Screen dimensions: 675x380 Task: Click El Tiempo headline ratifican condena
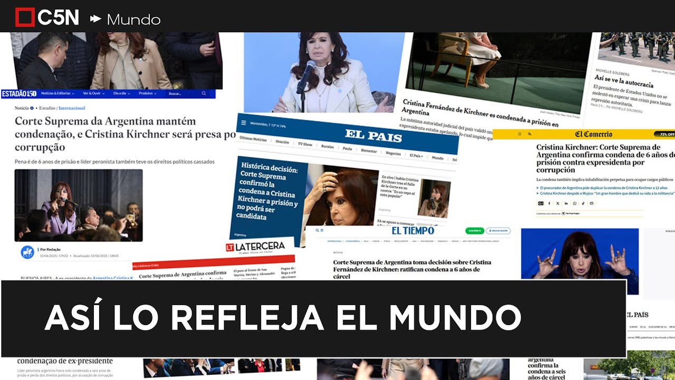tap(412, 269)
